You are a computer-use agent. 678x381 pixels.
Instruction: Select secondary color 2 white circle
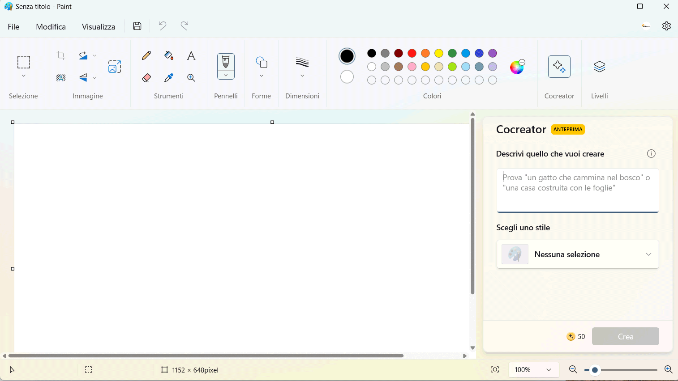coord(347,77)
